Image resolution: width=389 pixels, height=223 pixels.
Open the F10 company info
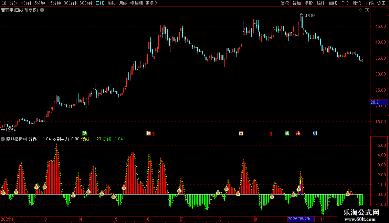tap(345, 3)
